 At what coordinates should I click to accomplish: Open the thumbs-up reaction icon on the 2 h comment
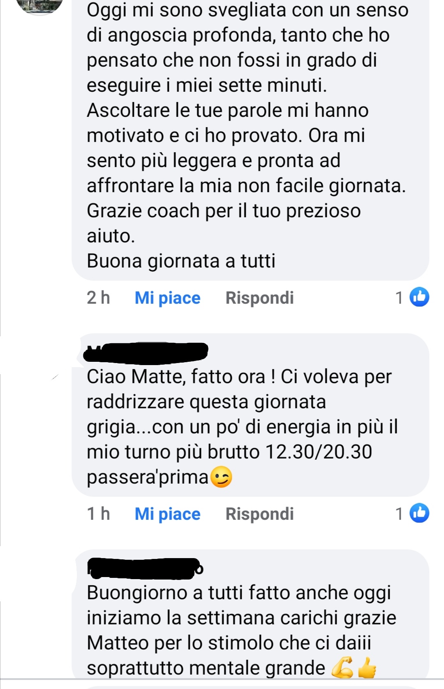point(419,297)
